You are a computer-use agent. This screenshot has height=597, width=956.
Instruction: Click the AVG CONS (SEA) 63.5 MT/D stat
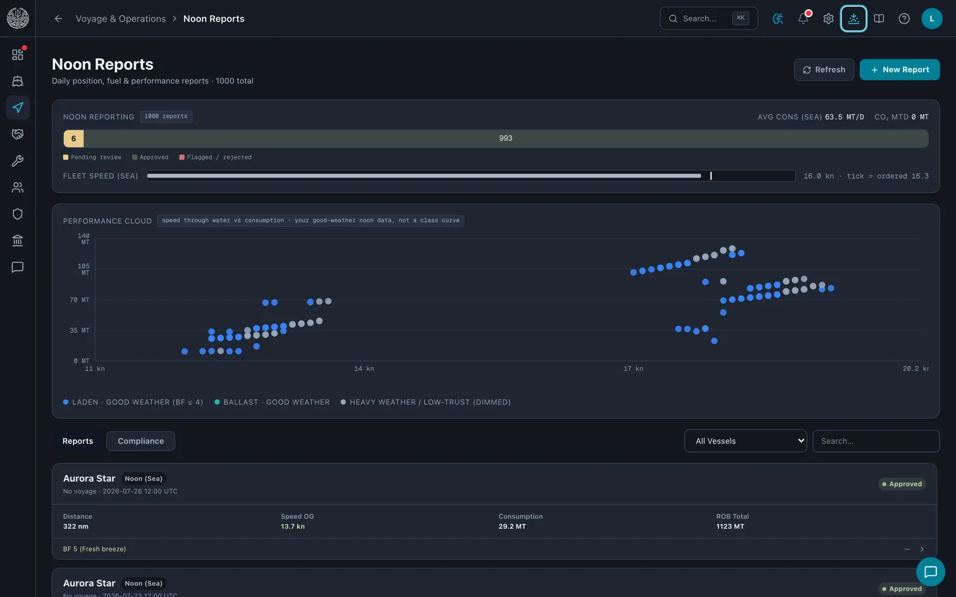coord(811,117)
